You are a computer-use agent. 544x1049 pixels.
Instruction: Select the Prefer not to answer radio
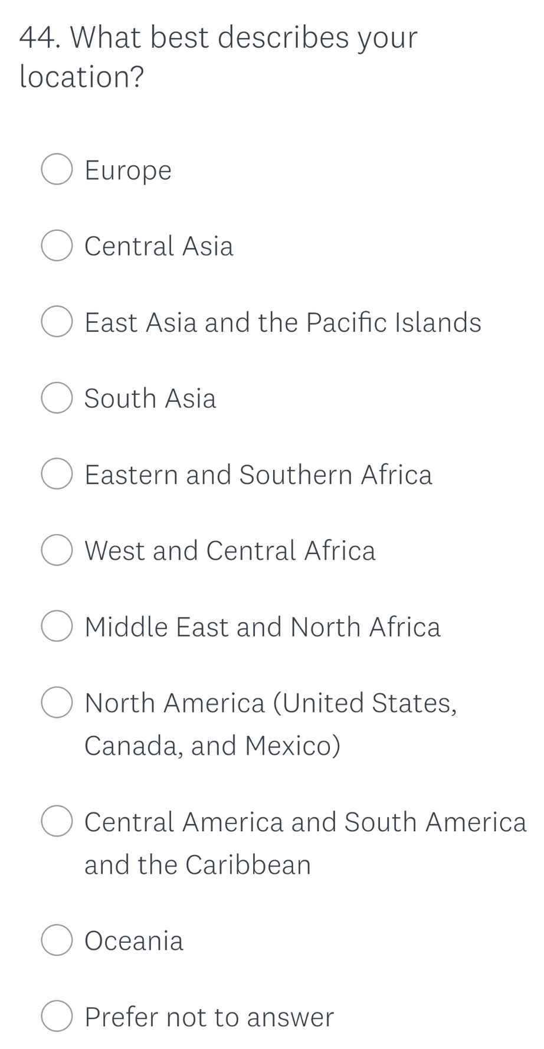[57, 1017]
